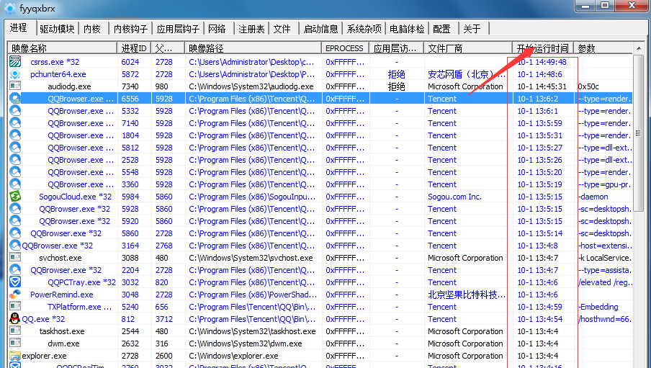Click QQBrowser icon in PID 5928 row

[x=15, y=209]
